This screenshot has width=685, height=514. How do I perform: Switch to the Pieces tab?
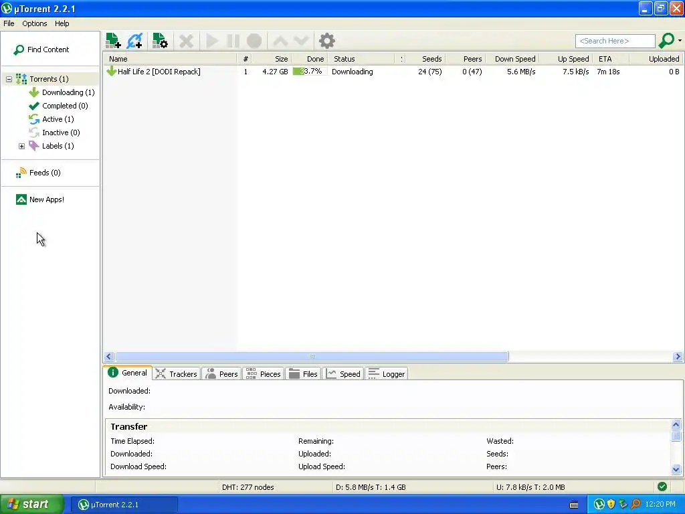point(264,374)
